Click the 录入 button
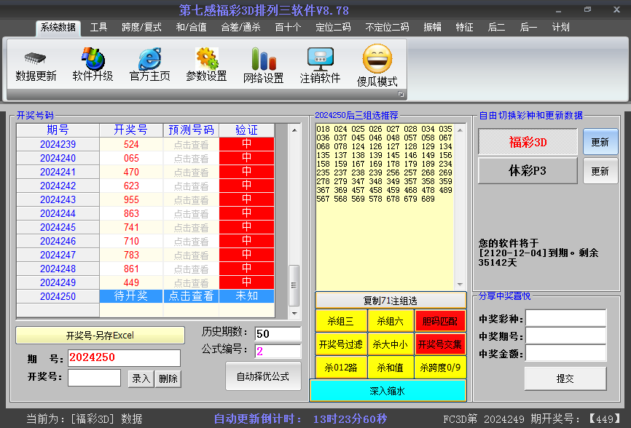Screen dimensions: 631x428 (141, 379)
